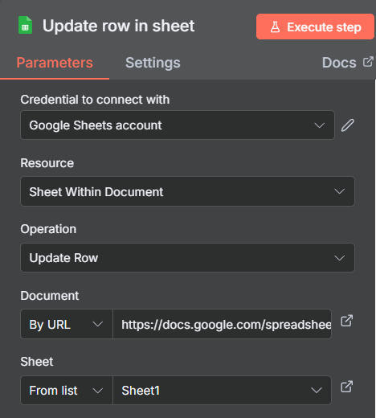This screenshot has height=418, width=376.
Task: Click the Document label
Action: [50, 296]
